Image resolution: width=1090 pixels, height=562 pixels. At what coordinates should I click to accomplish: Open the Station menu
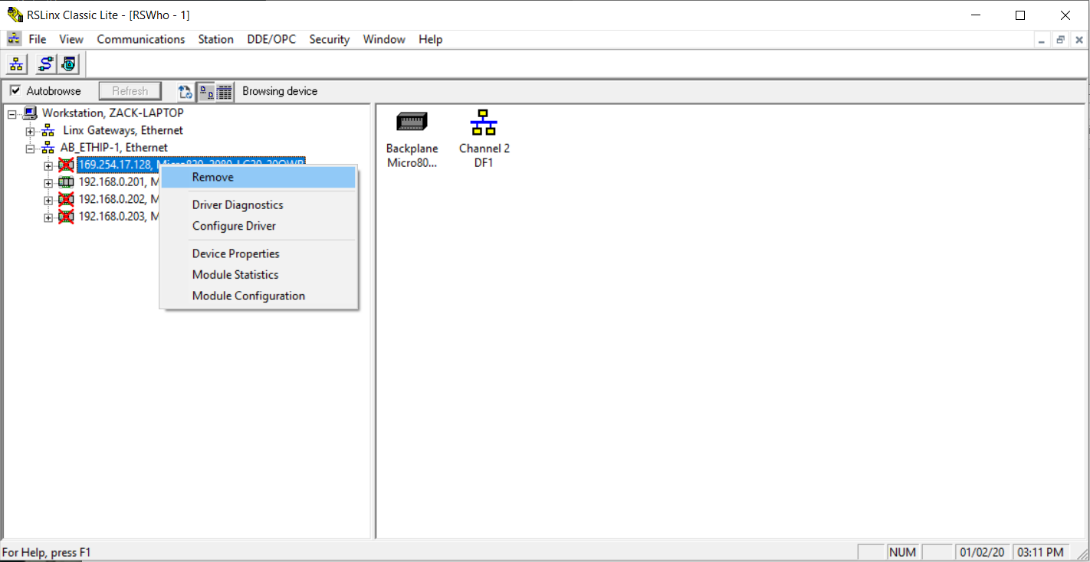[x=216, y=39]
